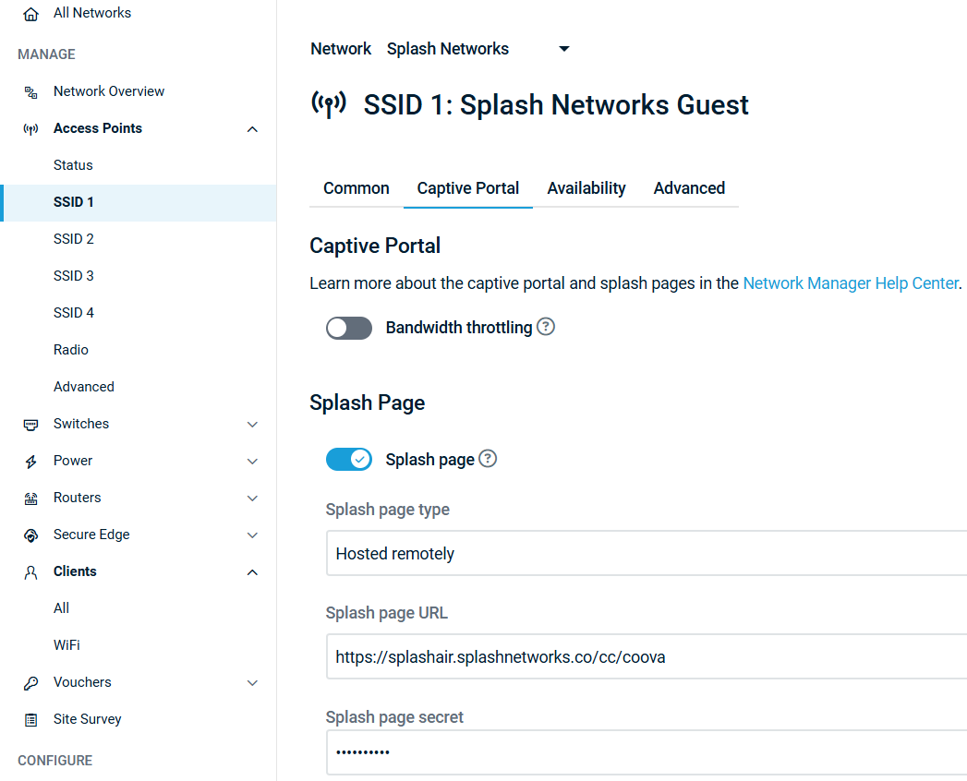Image resolution: width=967 pixels, height=781 pixels.
Task: Select SSID 1 in the sidebar
Action: coord(139,202)
